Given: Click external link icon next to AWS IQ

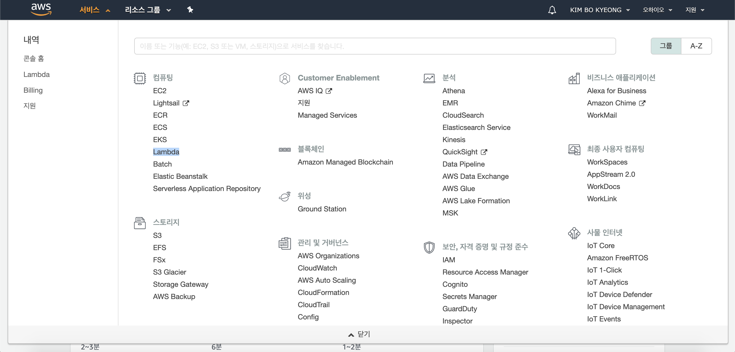Looking at the screenshot, I should point(329,91).
